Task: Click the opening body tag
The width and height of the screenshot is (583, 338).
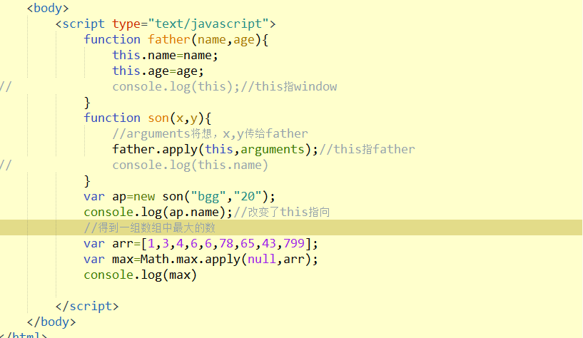Action: click(x=48, y=8)
